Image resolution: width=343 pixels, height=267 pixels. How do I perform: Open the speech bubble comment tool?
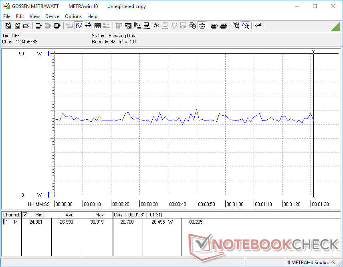(x=258, y=26)
